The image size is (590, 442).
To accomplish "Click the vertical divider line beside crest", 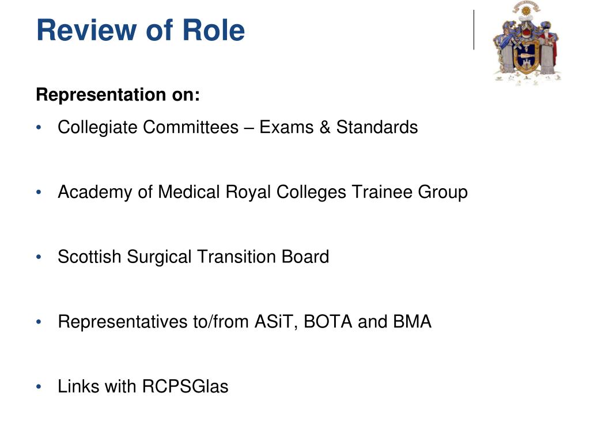I will tap(474, 30).
